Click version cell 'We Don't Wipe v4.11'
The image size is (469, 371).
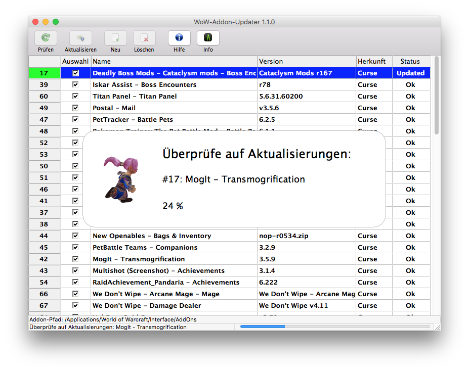click(x=307, y=306)
